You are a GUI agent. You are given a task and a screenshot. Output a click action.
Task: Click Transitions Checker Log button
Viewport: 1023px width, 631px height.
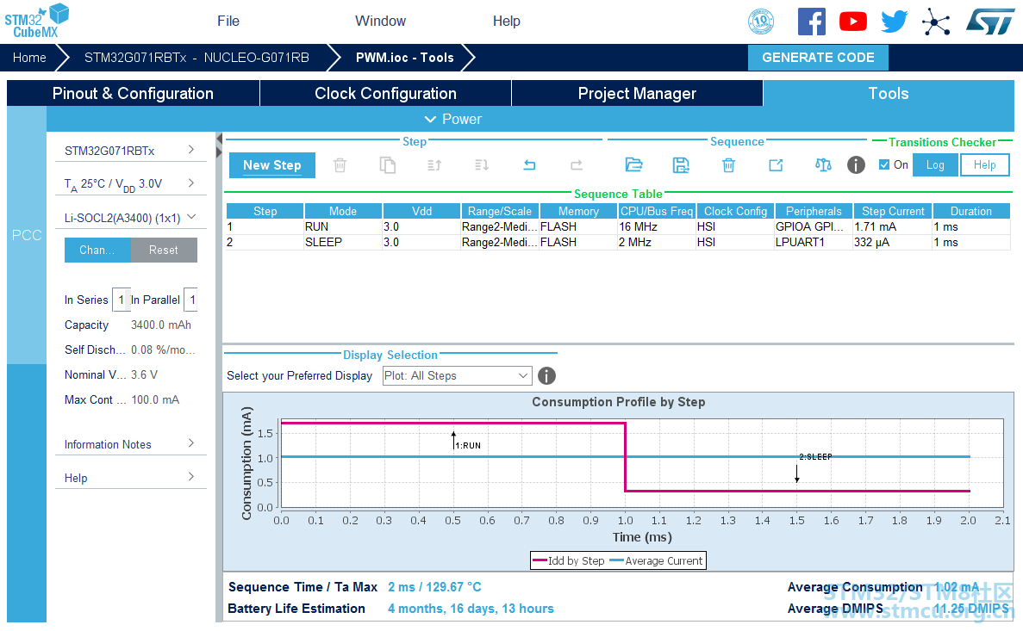[935, 165]
